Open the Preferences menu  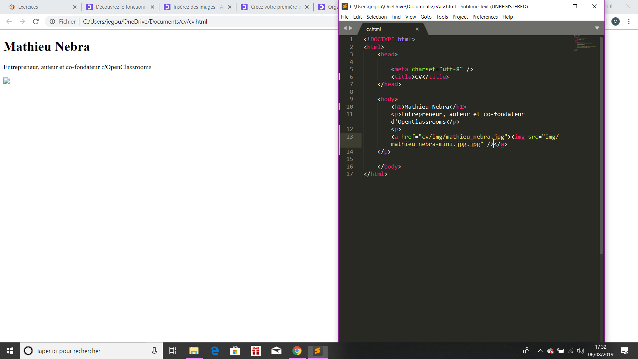tap(485, 17)
